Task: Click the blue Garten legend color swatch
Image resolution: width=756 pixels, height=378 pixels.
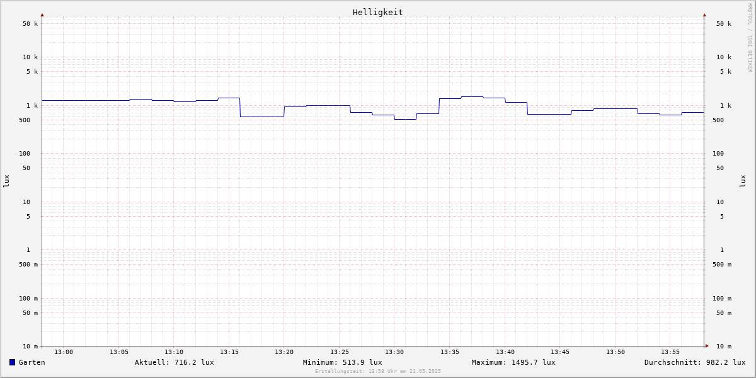Action: click(12, 362)
